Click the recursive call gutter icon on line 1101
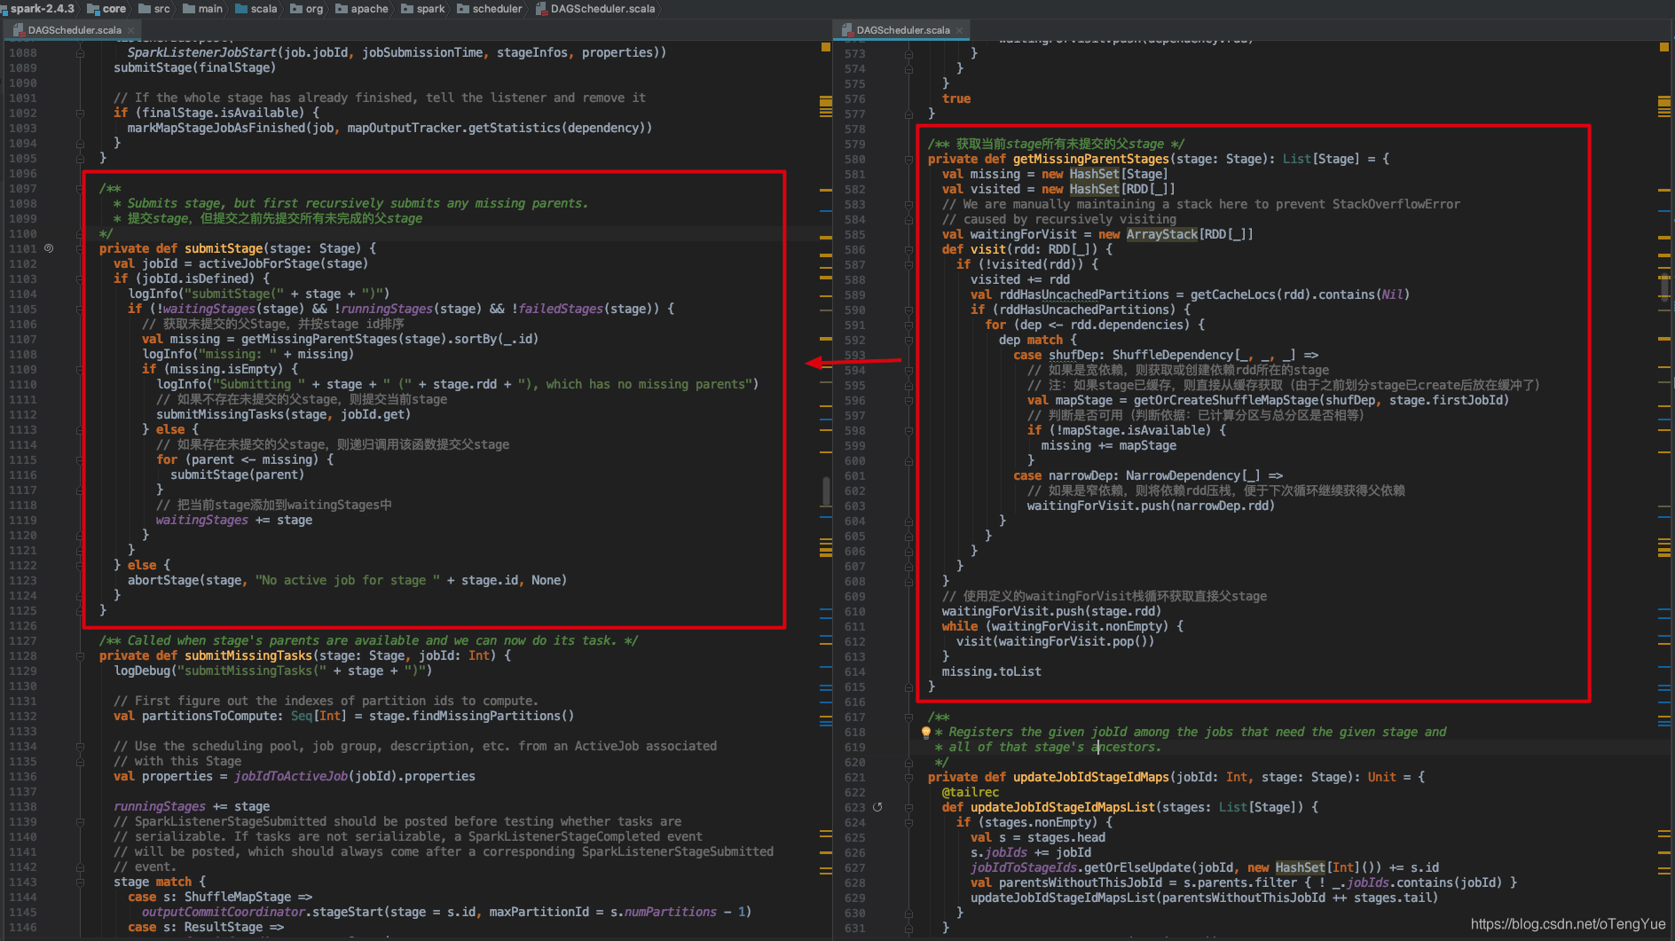This screenshot has height=941, width=1675. point(50,248)
